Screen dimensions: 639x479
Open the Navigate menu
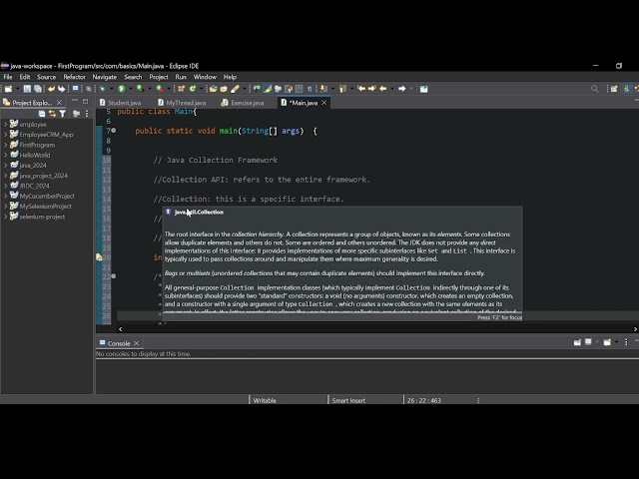coord(104,77)
